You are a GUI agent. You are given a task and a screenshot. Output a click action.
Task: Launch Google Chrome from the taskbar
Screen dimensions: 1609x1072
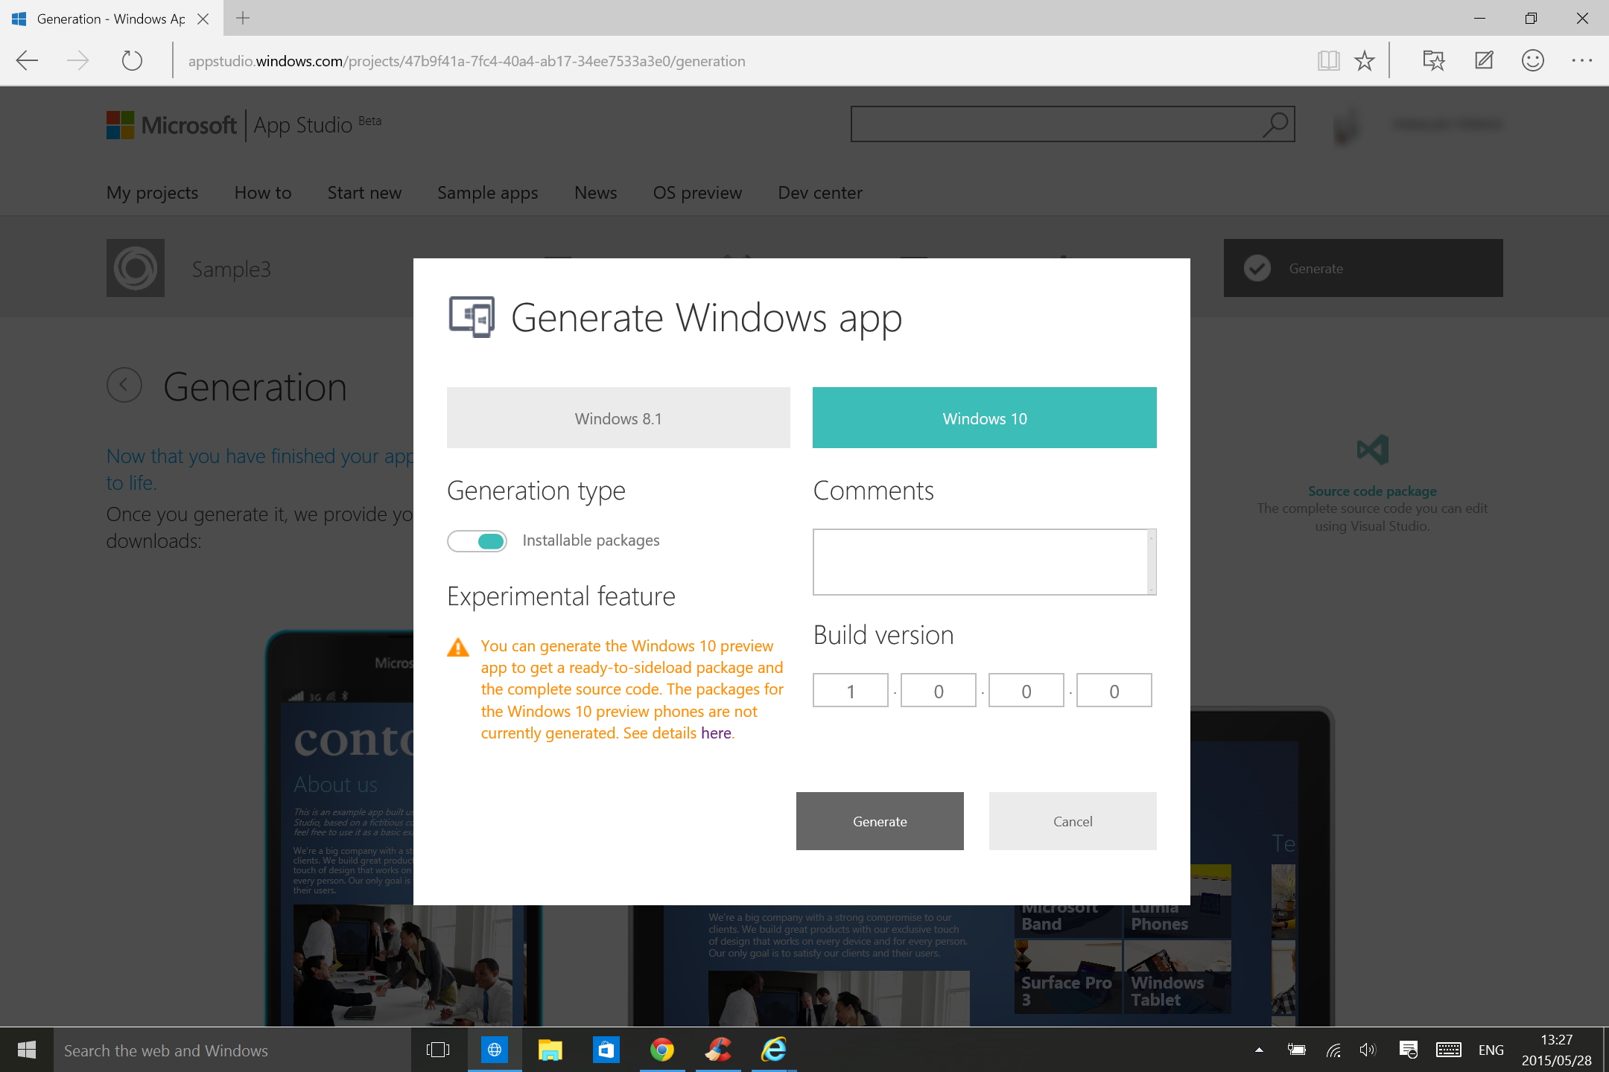(662, 1050)
